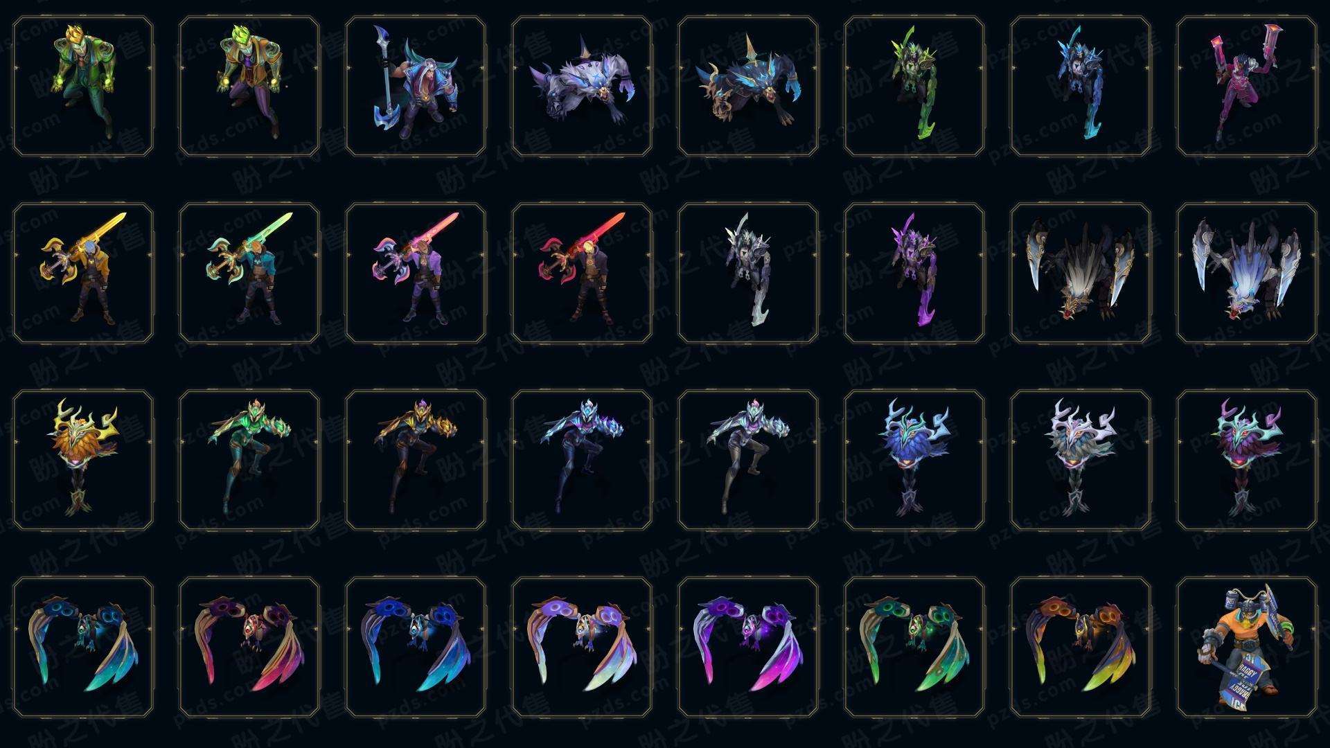This screenshot has height=748, width=1330.
Task: Pick the gold armored crouching figure
Action: (416, 460)
